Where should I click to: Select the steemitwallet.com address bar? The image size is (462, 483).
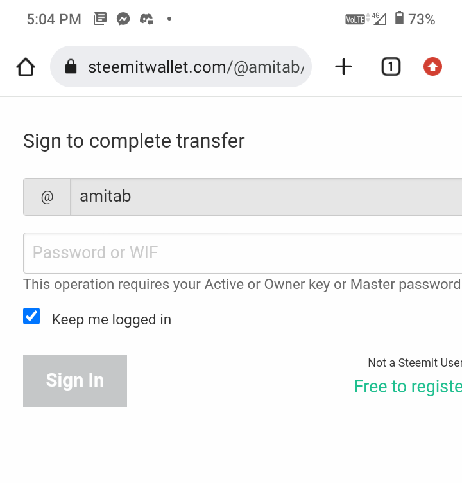pyautogui.click(x=181, y=67)
